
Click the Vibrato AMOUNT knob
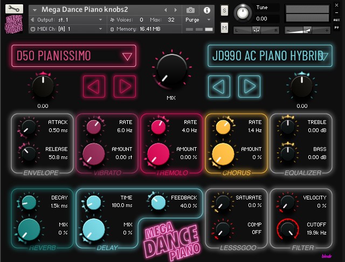tap(94, 154)
